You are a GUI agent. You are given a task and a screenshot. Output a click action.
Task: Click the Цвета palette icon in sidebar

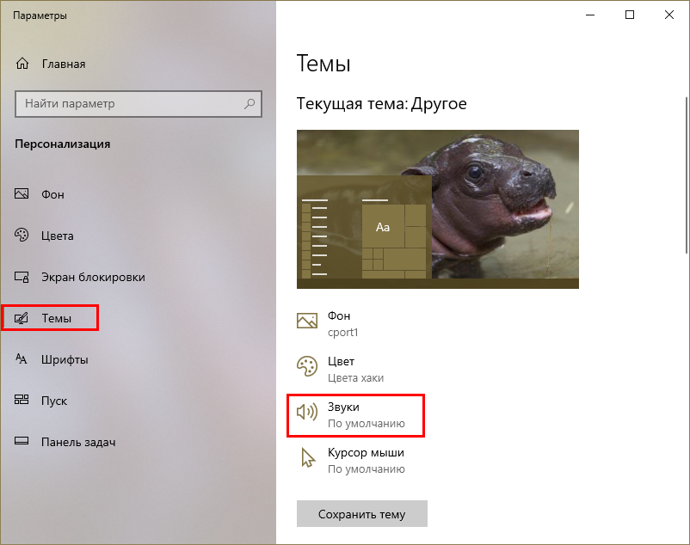22,236
